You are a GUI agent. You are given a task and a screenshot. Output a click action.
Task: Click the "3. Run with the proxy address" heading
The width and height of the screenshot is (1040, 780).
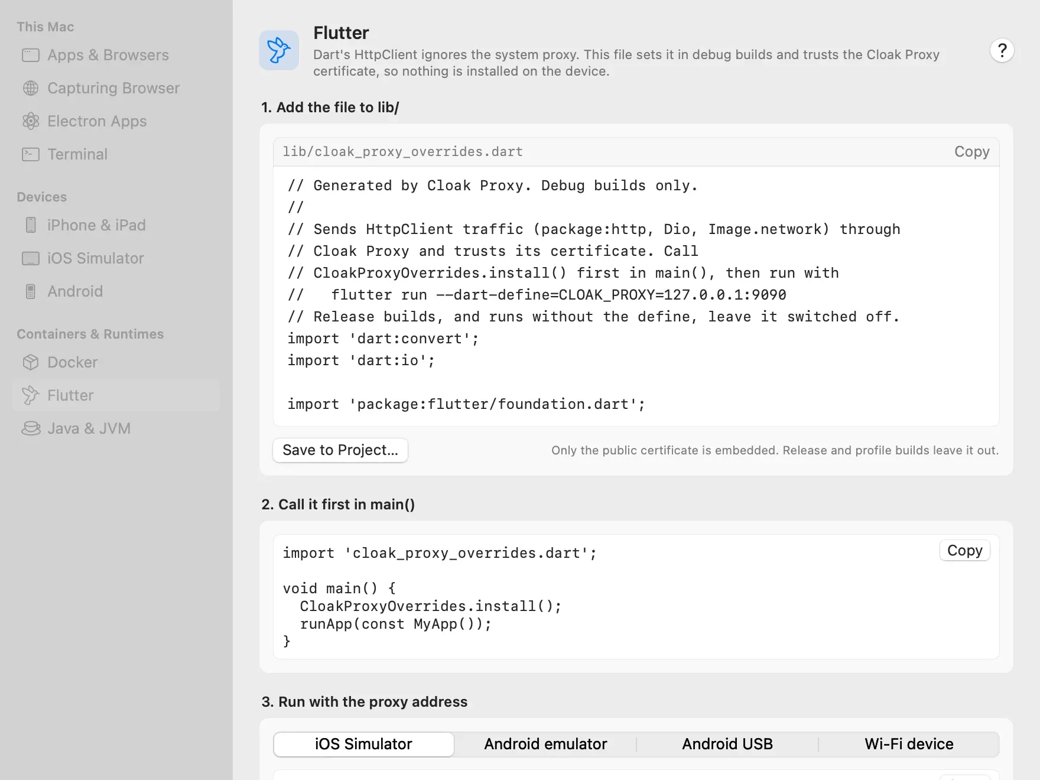point(365,702)
